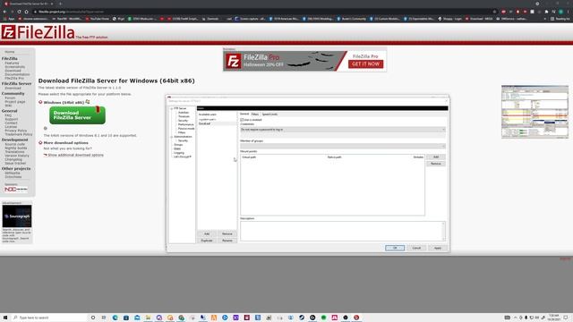Screen dimensions: 573x322
Task: Switch to the Speed Limits tab
Action: click(269, 114)
